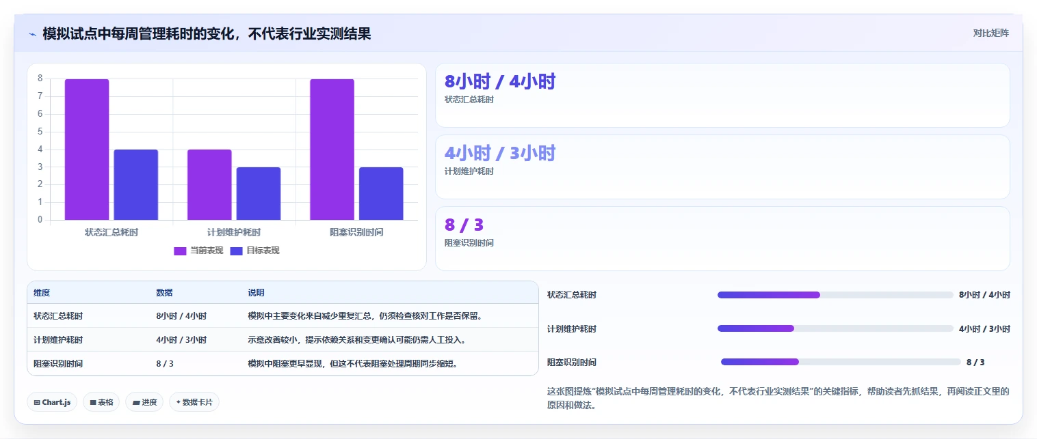Click the 阻塞识别时间 label beside progress bar
The width and height of the screenshot is (1037, 439).
(x=572, y=363)
